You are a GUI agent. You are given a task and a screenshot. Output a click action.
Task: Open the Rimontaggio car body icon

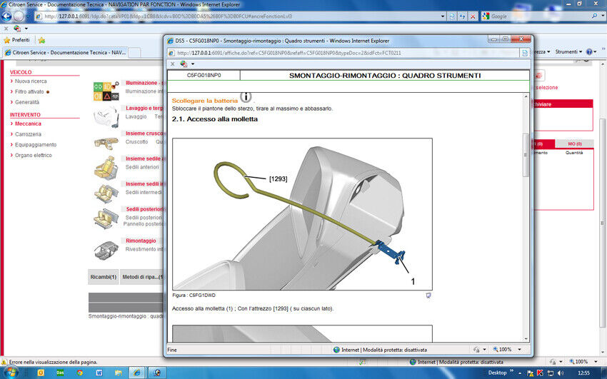click(106, 249)
